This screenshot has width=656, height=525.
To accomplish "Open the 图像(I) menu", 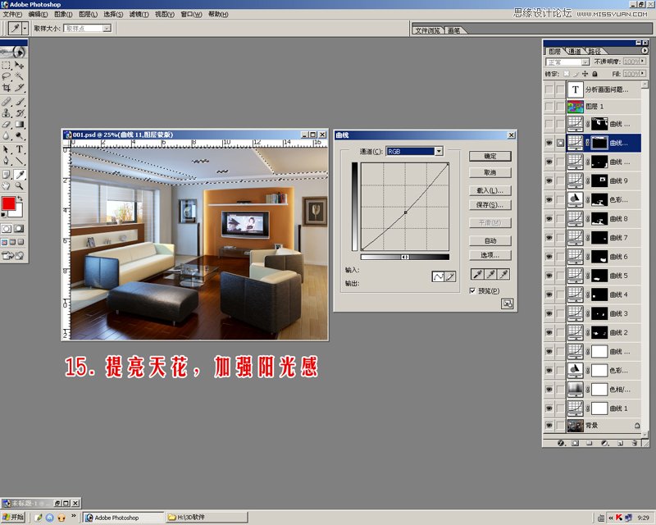I will [63, 14].
